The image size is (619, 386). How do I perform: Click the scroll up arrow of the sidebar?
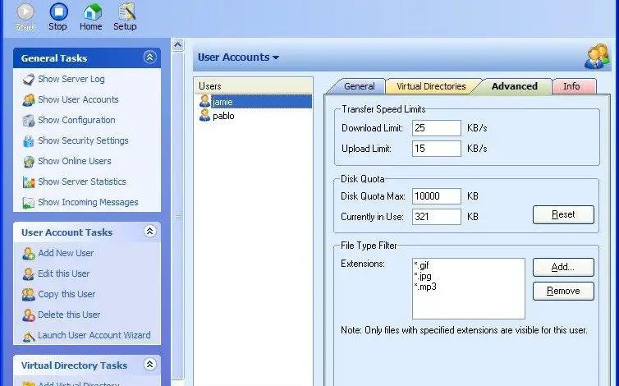[x=177, y=45]
